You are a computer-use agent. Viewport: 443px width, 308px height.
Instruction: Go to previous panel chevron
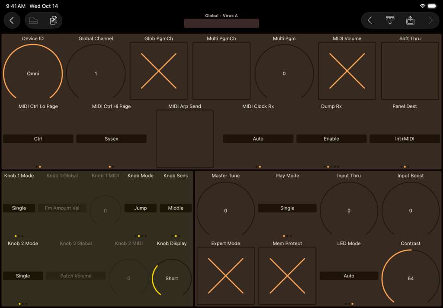coord(370,20)
